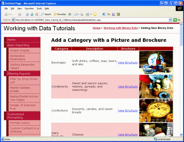184x142 pixels.
Task: Click the Print toolbar icon
Action: click(x=82, y=14)
